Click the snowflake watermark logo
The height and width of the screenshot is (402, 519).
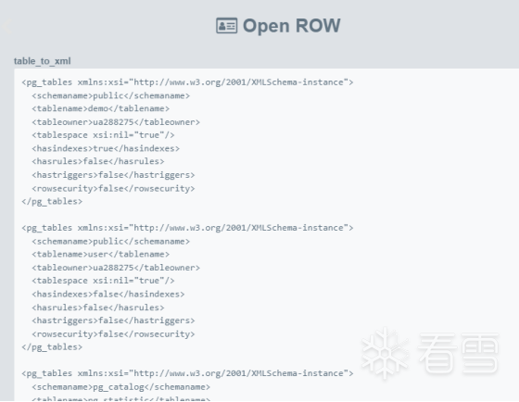385,353
